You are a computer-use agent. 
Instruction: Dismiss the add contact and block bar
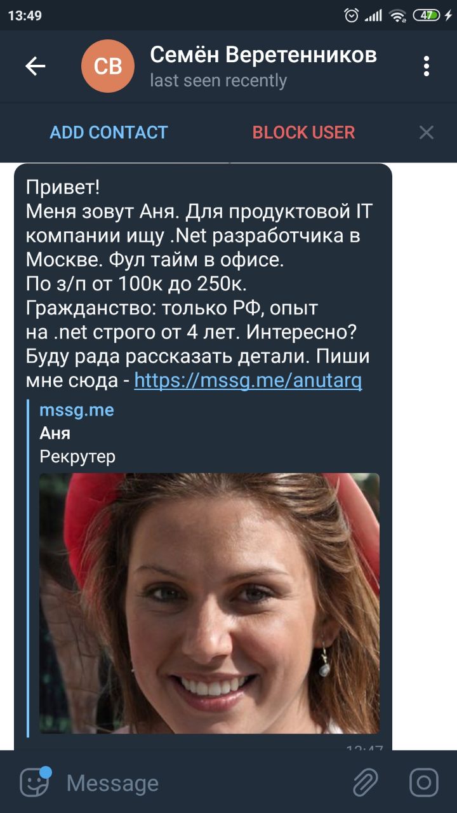pyautogui.click(x=427, y=132)
